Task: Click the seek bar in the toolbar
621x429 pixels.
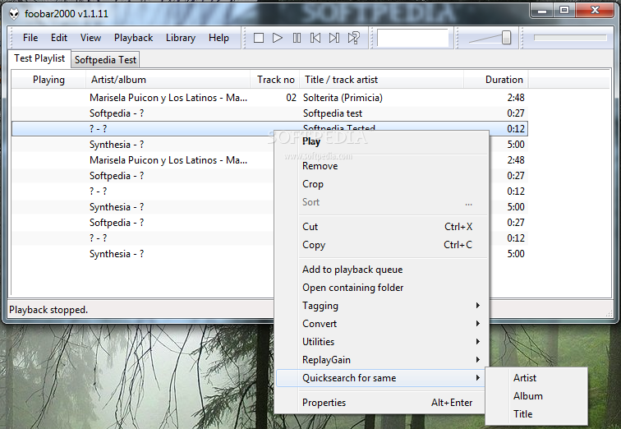Action: [x=570, y=38]
